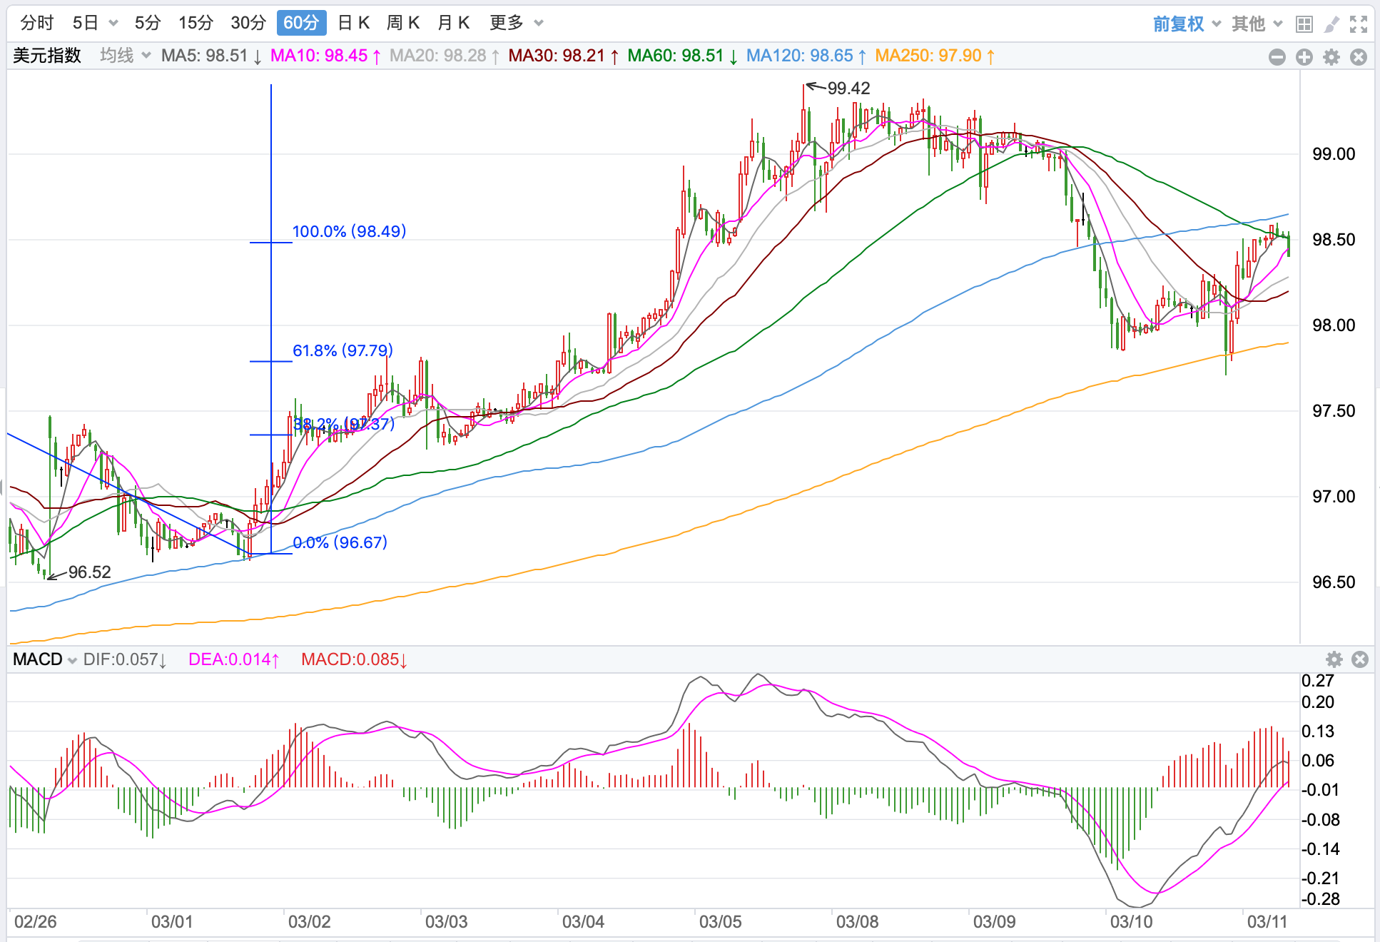Screen dimensions: 1380x942
Task: Switch to the 日K tab
Action: (353, 23)
